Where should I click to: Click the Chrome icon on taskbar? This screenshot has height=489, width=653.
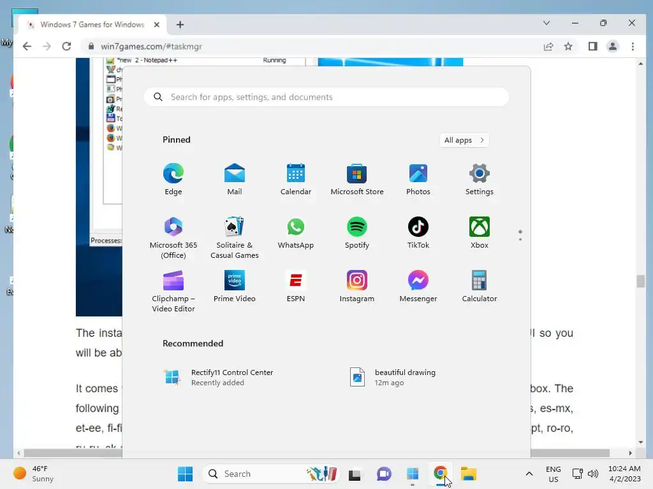coord(440,474)
